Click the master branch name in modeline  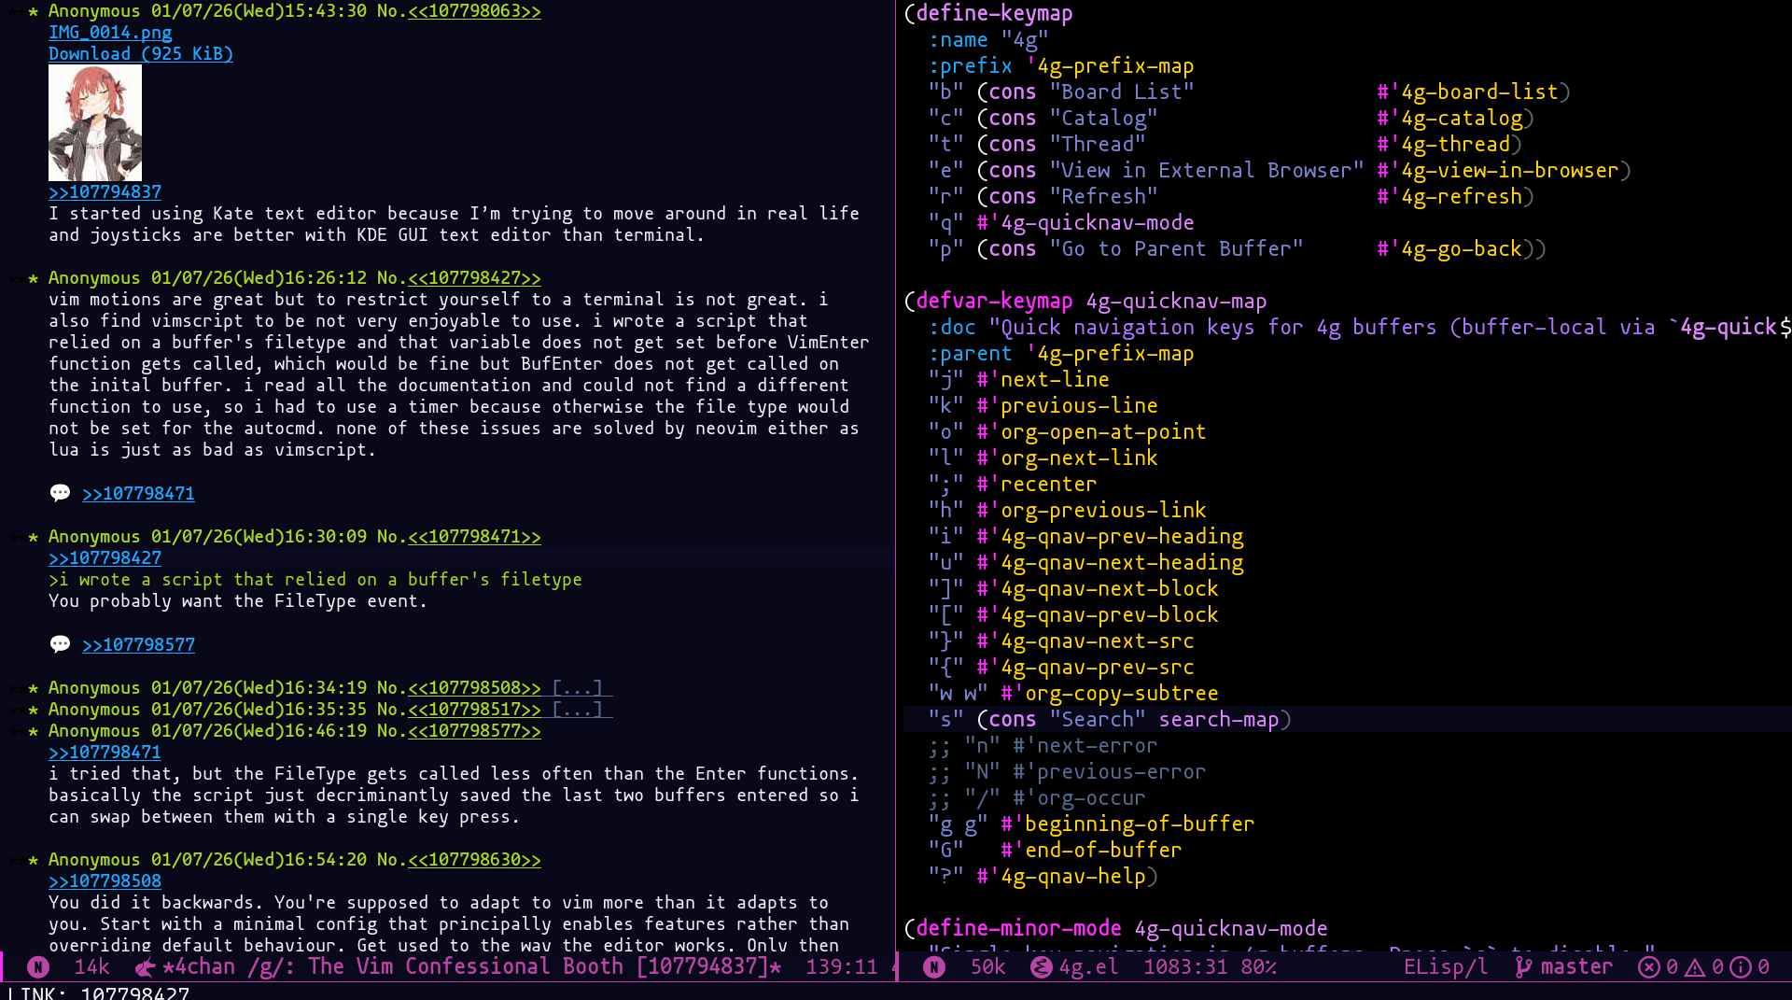pyautogui.click(x=1576, y=967)
